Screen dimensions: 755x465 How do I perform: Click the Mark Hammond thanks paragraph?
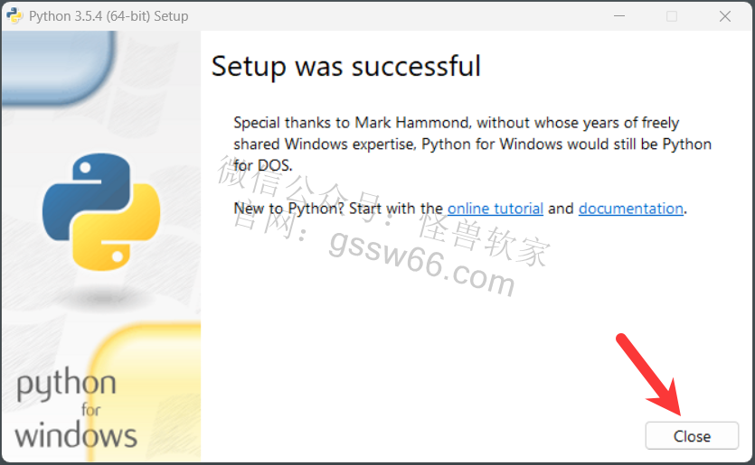point(472,144)
